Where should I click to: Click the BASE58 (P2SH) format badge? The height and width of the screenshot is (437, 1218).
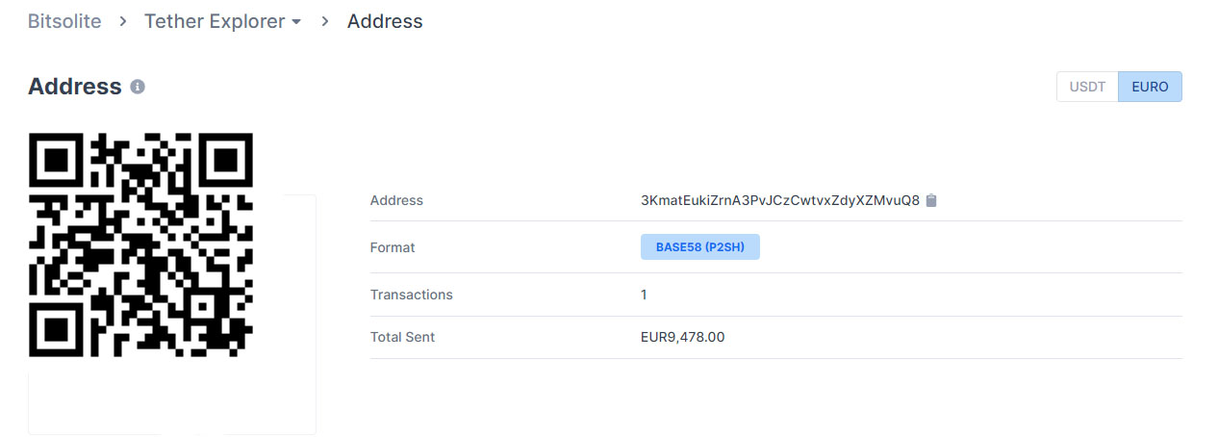click(x=699, y=247)
